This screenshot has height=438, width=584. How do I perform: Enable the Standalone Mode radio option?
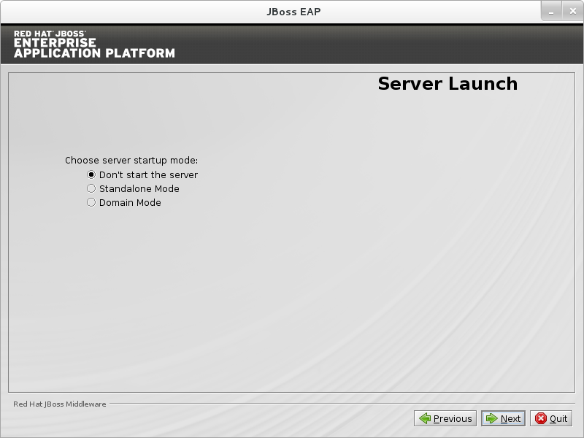91,188
